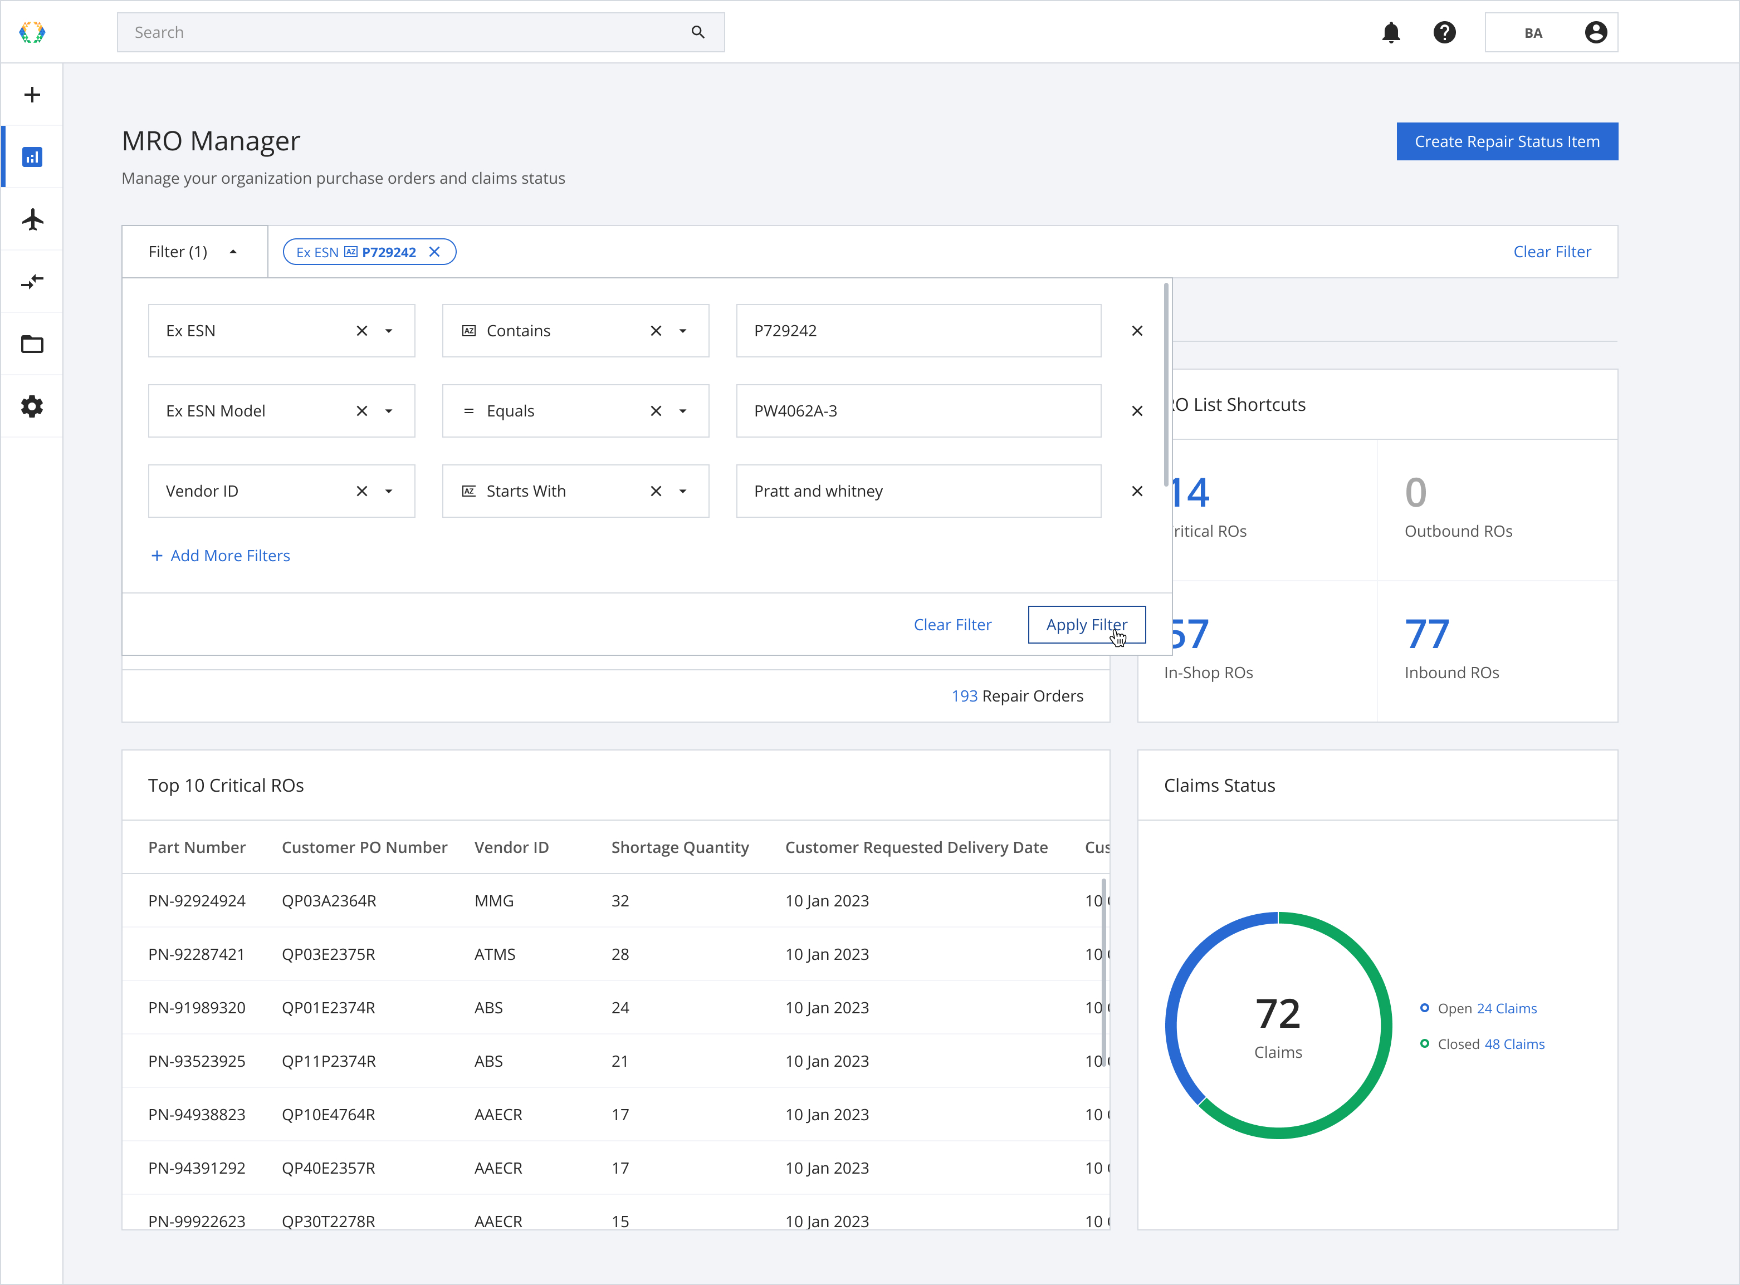The image size is (1740, 1285).
Task: Select PO number QP10E4764R
Action: pyautogui.click(x=329, y=1115)
